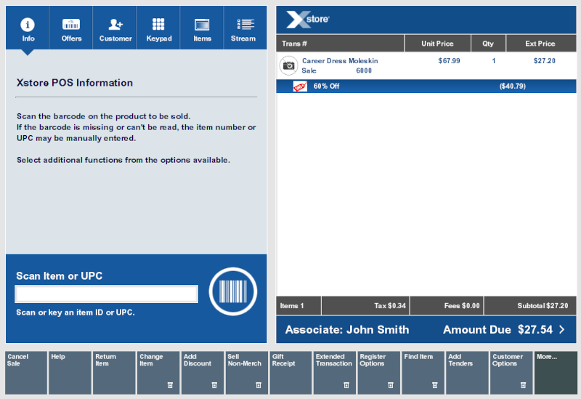Click the Tax $0.34 cell
Screen dimensions: 581x399
coord(365,306)
